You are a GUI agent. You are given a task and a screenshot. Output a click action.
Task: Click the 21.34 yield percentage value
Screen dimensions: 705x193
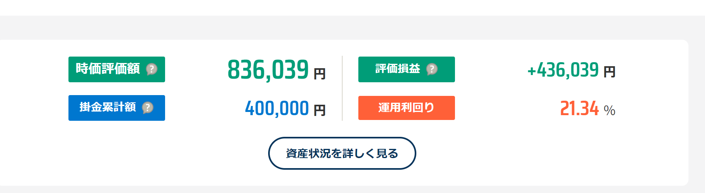(x=579, y=108)
